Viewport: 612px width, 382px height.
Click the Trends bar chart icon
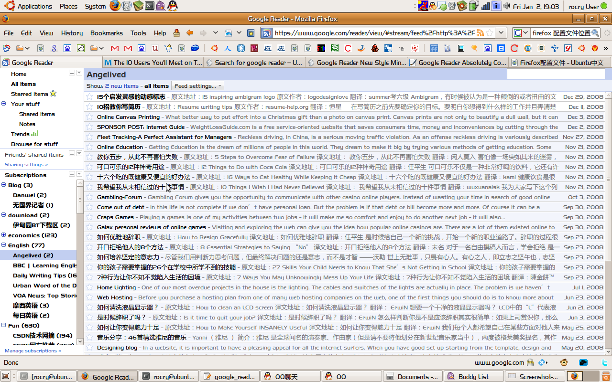(35, 134)
